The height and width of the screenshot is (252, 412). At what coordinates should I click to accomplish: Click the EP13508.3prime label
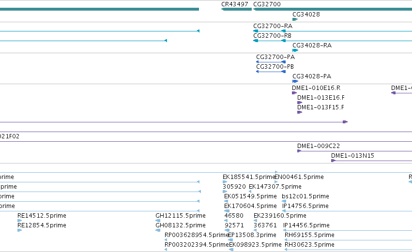[x=252, y=235]
